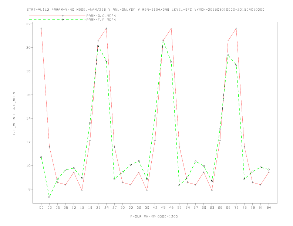Click x-axis tick label 78
Image resolution: width=293 pixels, height=226 pixels.
point(253,208)
